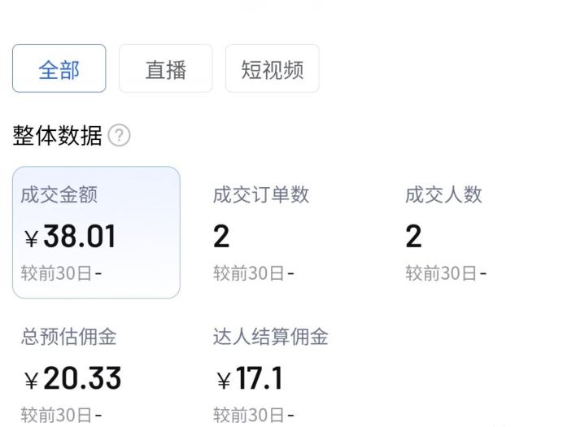576x427 pixels.
Task: Click the ¥20.33 commission value
Action: point(73,378)
